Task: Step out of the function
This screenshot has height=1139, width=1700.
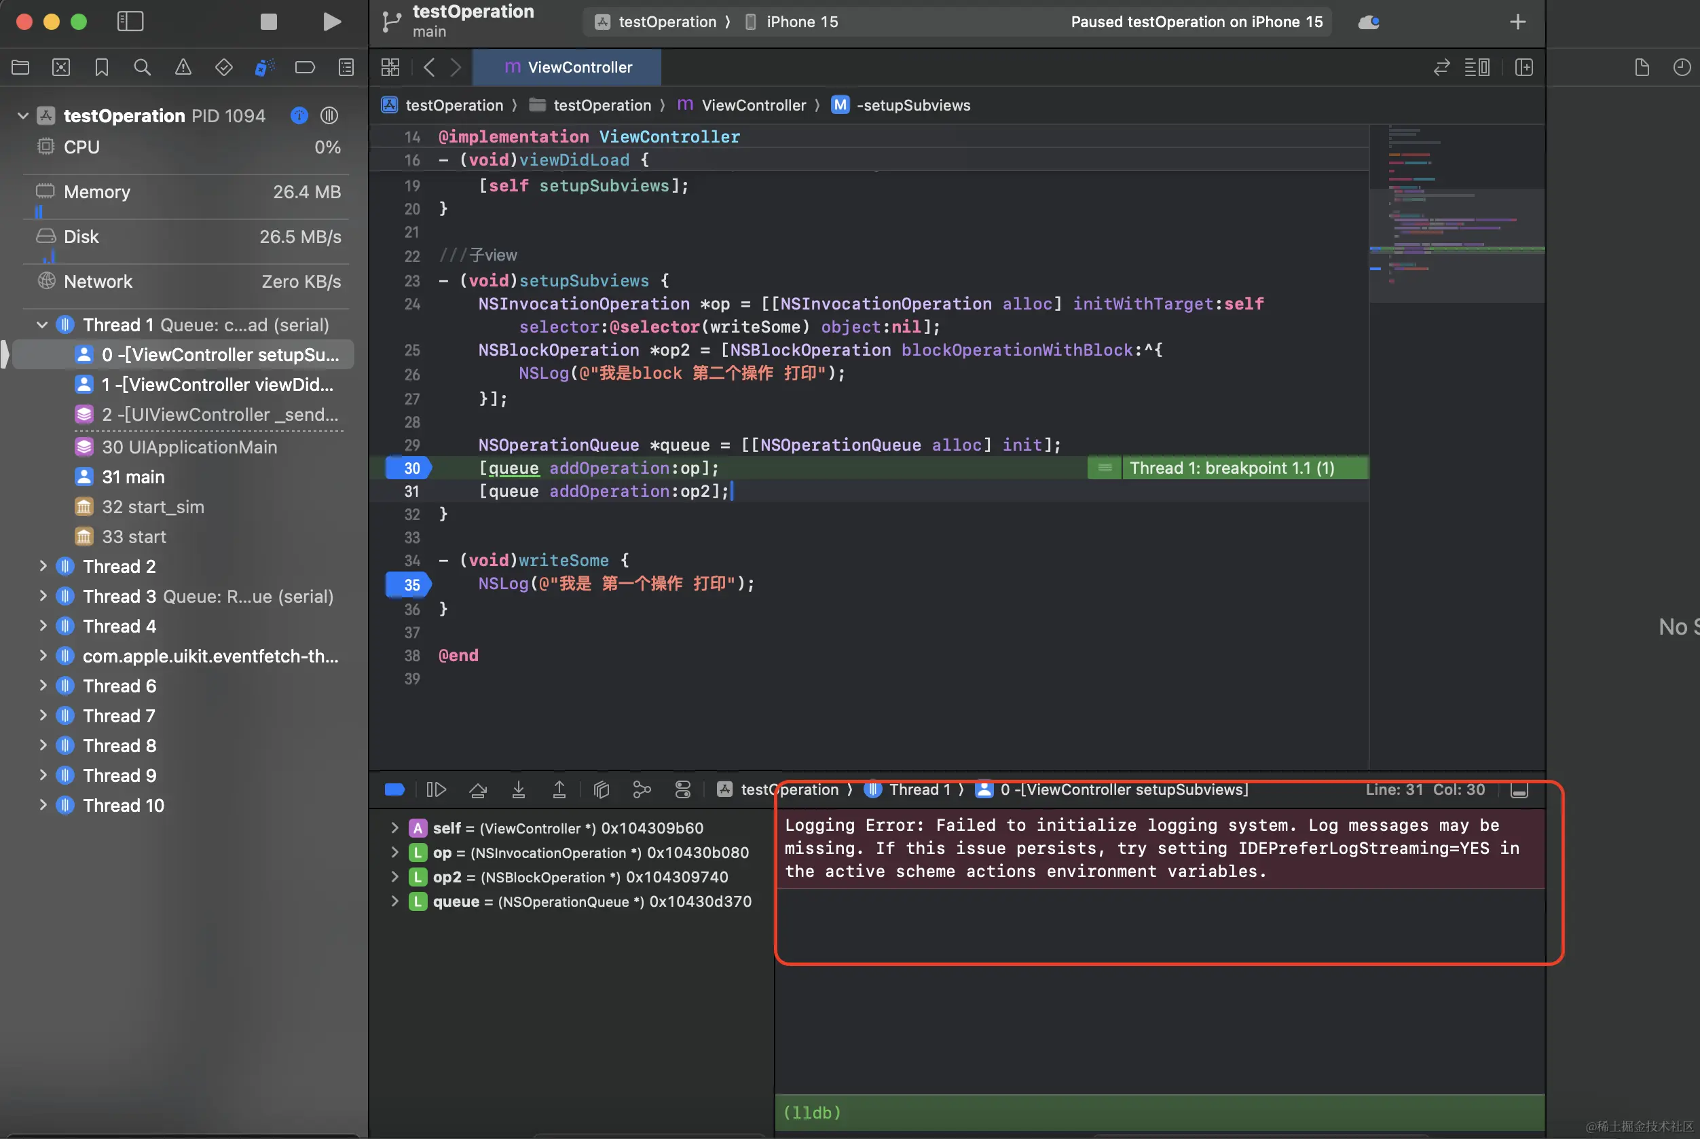Action: point(559,790)
